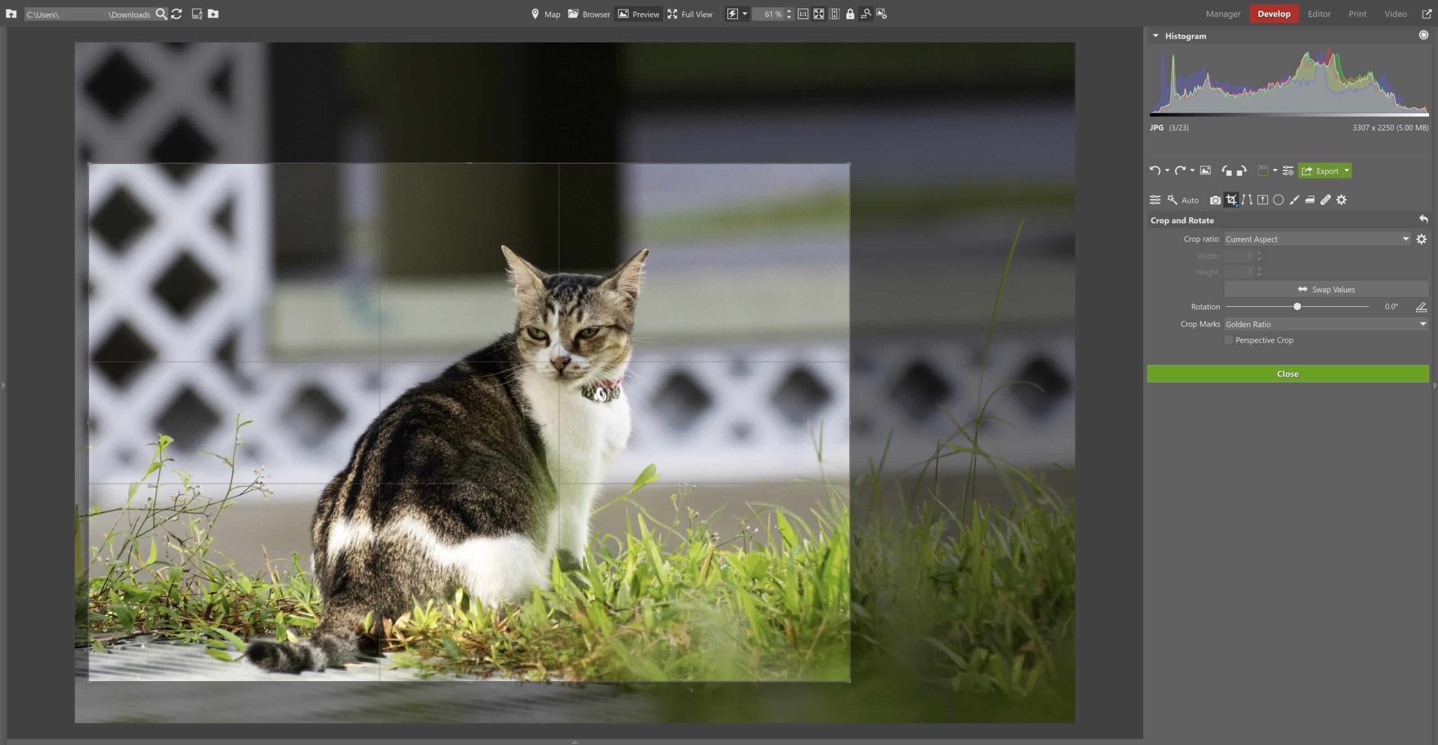Toggle the zoom lock icon
The width and height of the screenshot is (1438, 745).
pyautogui.click(x=850, y=14)
